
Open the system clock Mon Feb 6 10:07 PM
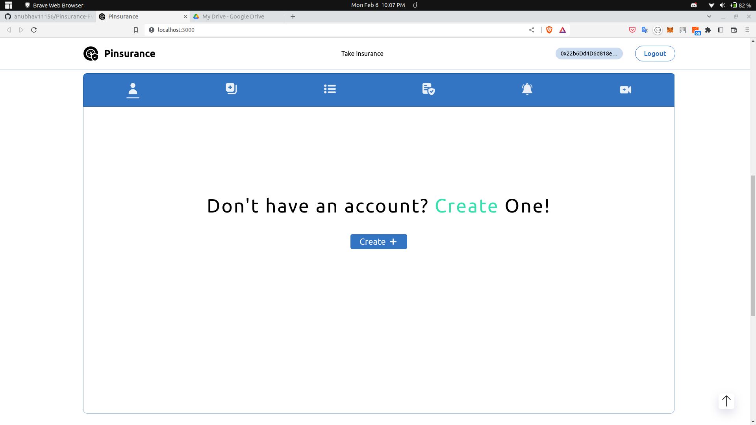pyautogui.click(x=378, y=5)
